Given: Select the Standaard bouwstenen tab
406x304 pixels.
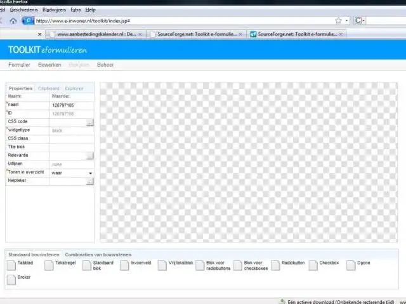Looking at the screenshot, I should 34,254.
